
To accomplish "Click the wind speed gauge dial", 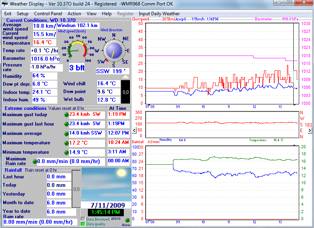I will (x=77, y=50).
